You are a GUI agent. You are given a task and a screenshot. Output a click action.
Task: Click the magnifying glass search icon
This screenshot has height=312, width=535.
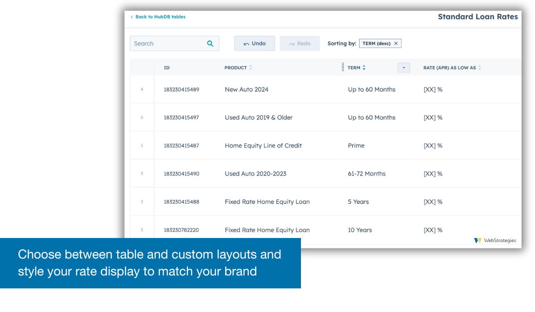pyautogui.click(x=210, y=43)
